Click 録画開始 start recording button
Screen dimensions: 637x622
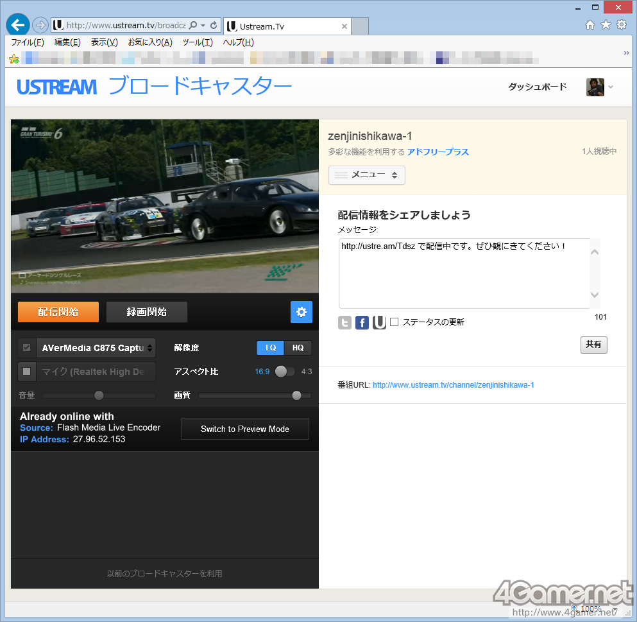pyautogui.click(x=147, y=312)
